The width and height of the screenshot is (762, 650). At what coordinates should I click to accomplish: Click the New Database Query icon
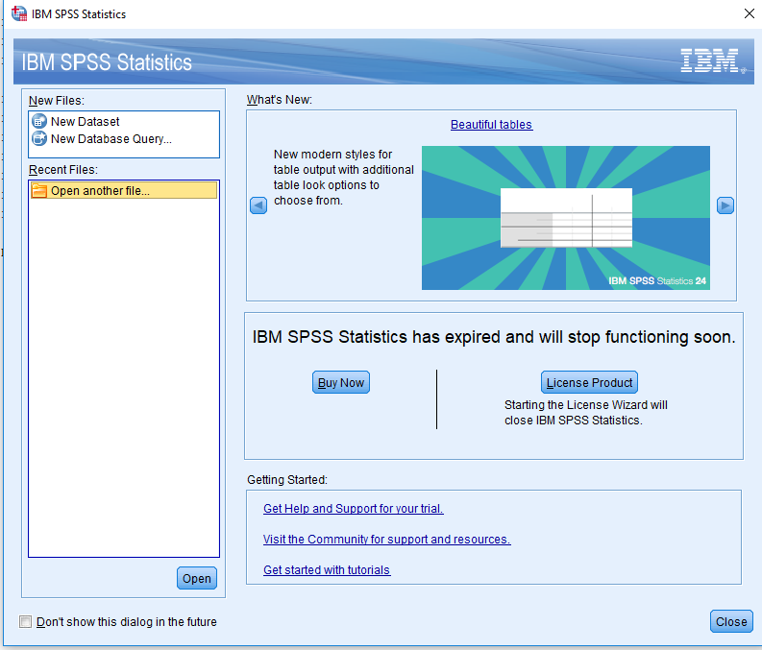coord(39,139)
